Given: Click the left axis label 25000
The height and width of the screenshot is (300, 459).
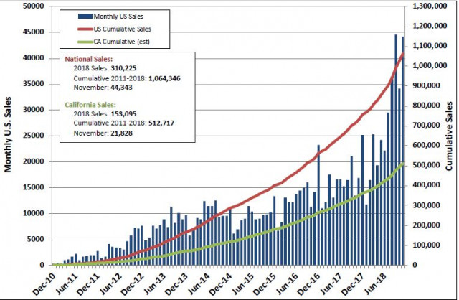Looking at the screenshot, I should 34,136.
